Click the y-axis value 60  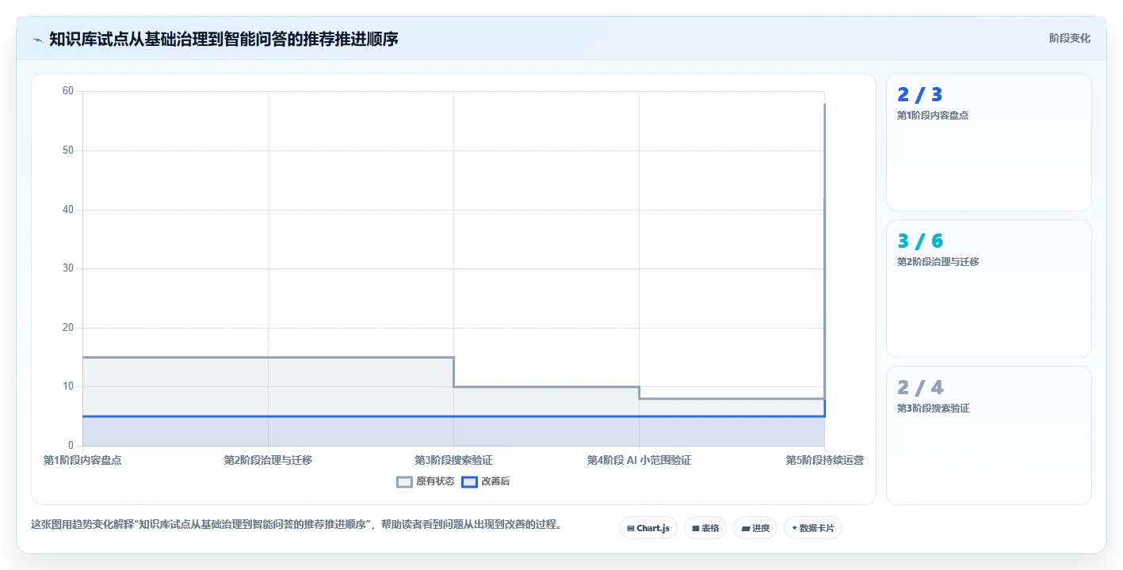click(x=67, y=91)
